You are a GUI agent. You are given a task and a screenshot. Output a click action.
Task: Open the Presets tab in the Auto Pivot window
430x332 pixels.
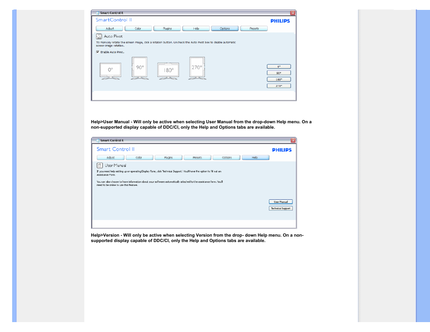point(254,28)
